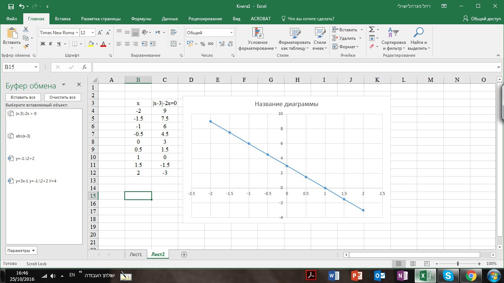This screenshot has width=504, height=283.
Task: Toggle Bold (Ж) formatting
Action: [x=42, y=44]
